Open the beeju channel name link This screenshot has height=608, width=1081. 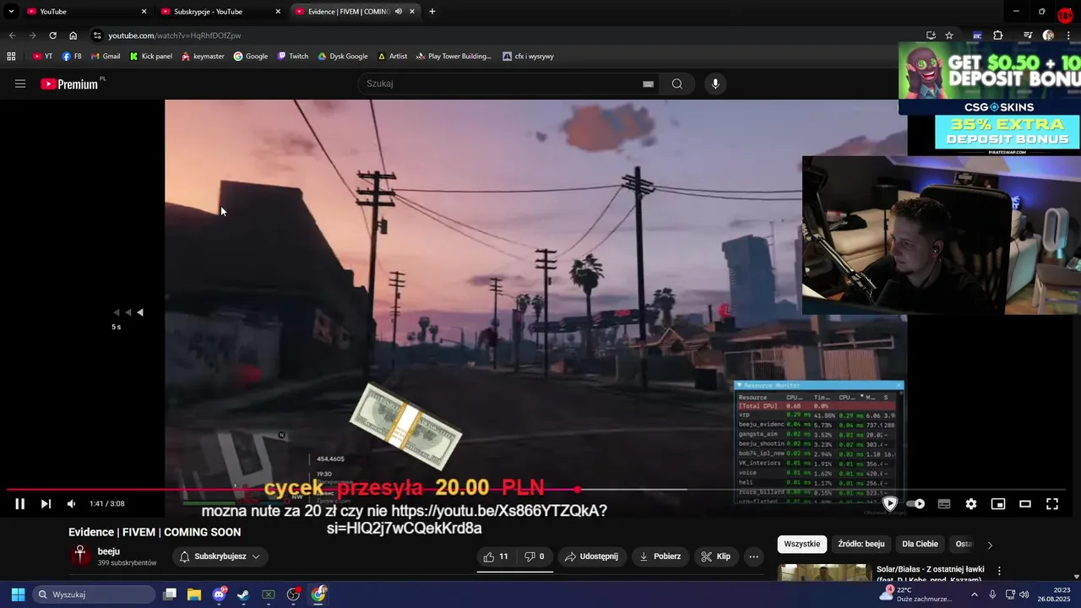(x=108, y=551)
